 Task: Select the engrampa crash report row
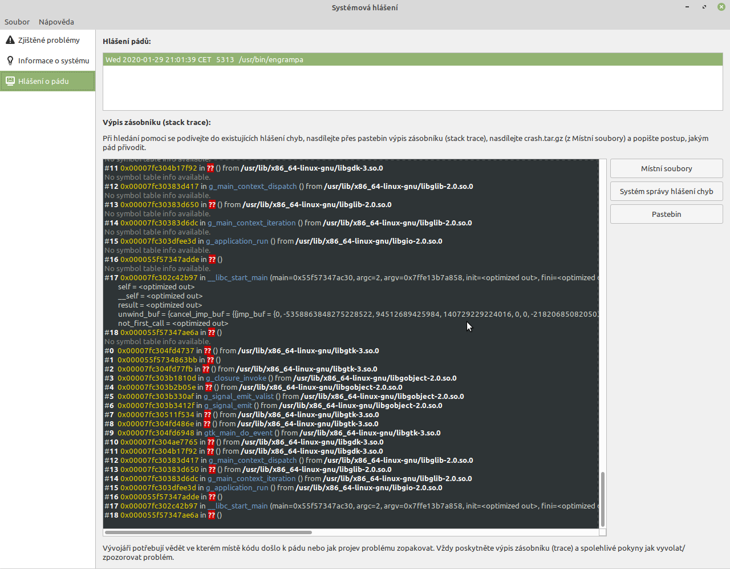(412, 59)
